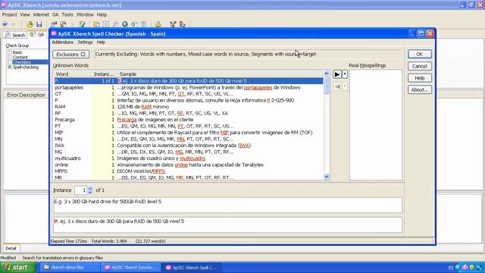Click the Unknown Words list scroll-down arrow
Screen dimensions: 485x273
pos(327,177)
